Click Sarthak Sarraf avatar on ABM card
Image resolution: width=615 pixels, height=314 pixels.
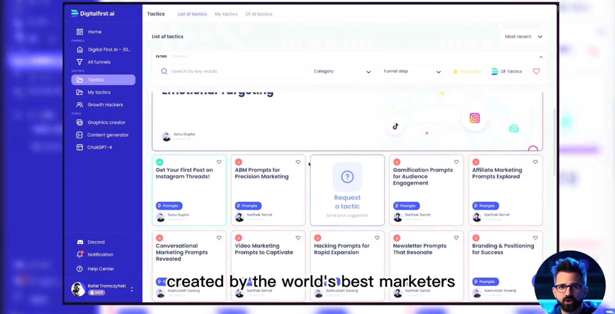240,217
